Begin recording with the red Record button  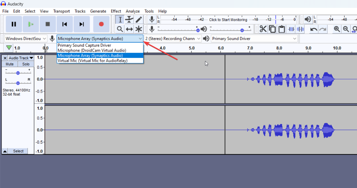click(x=101, y=24)
